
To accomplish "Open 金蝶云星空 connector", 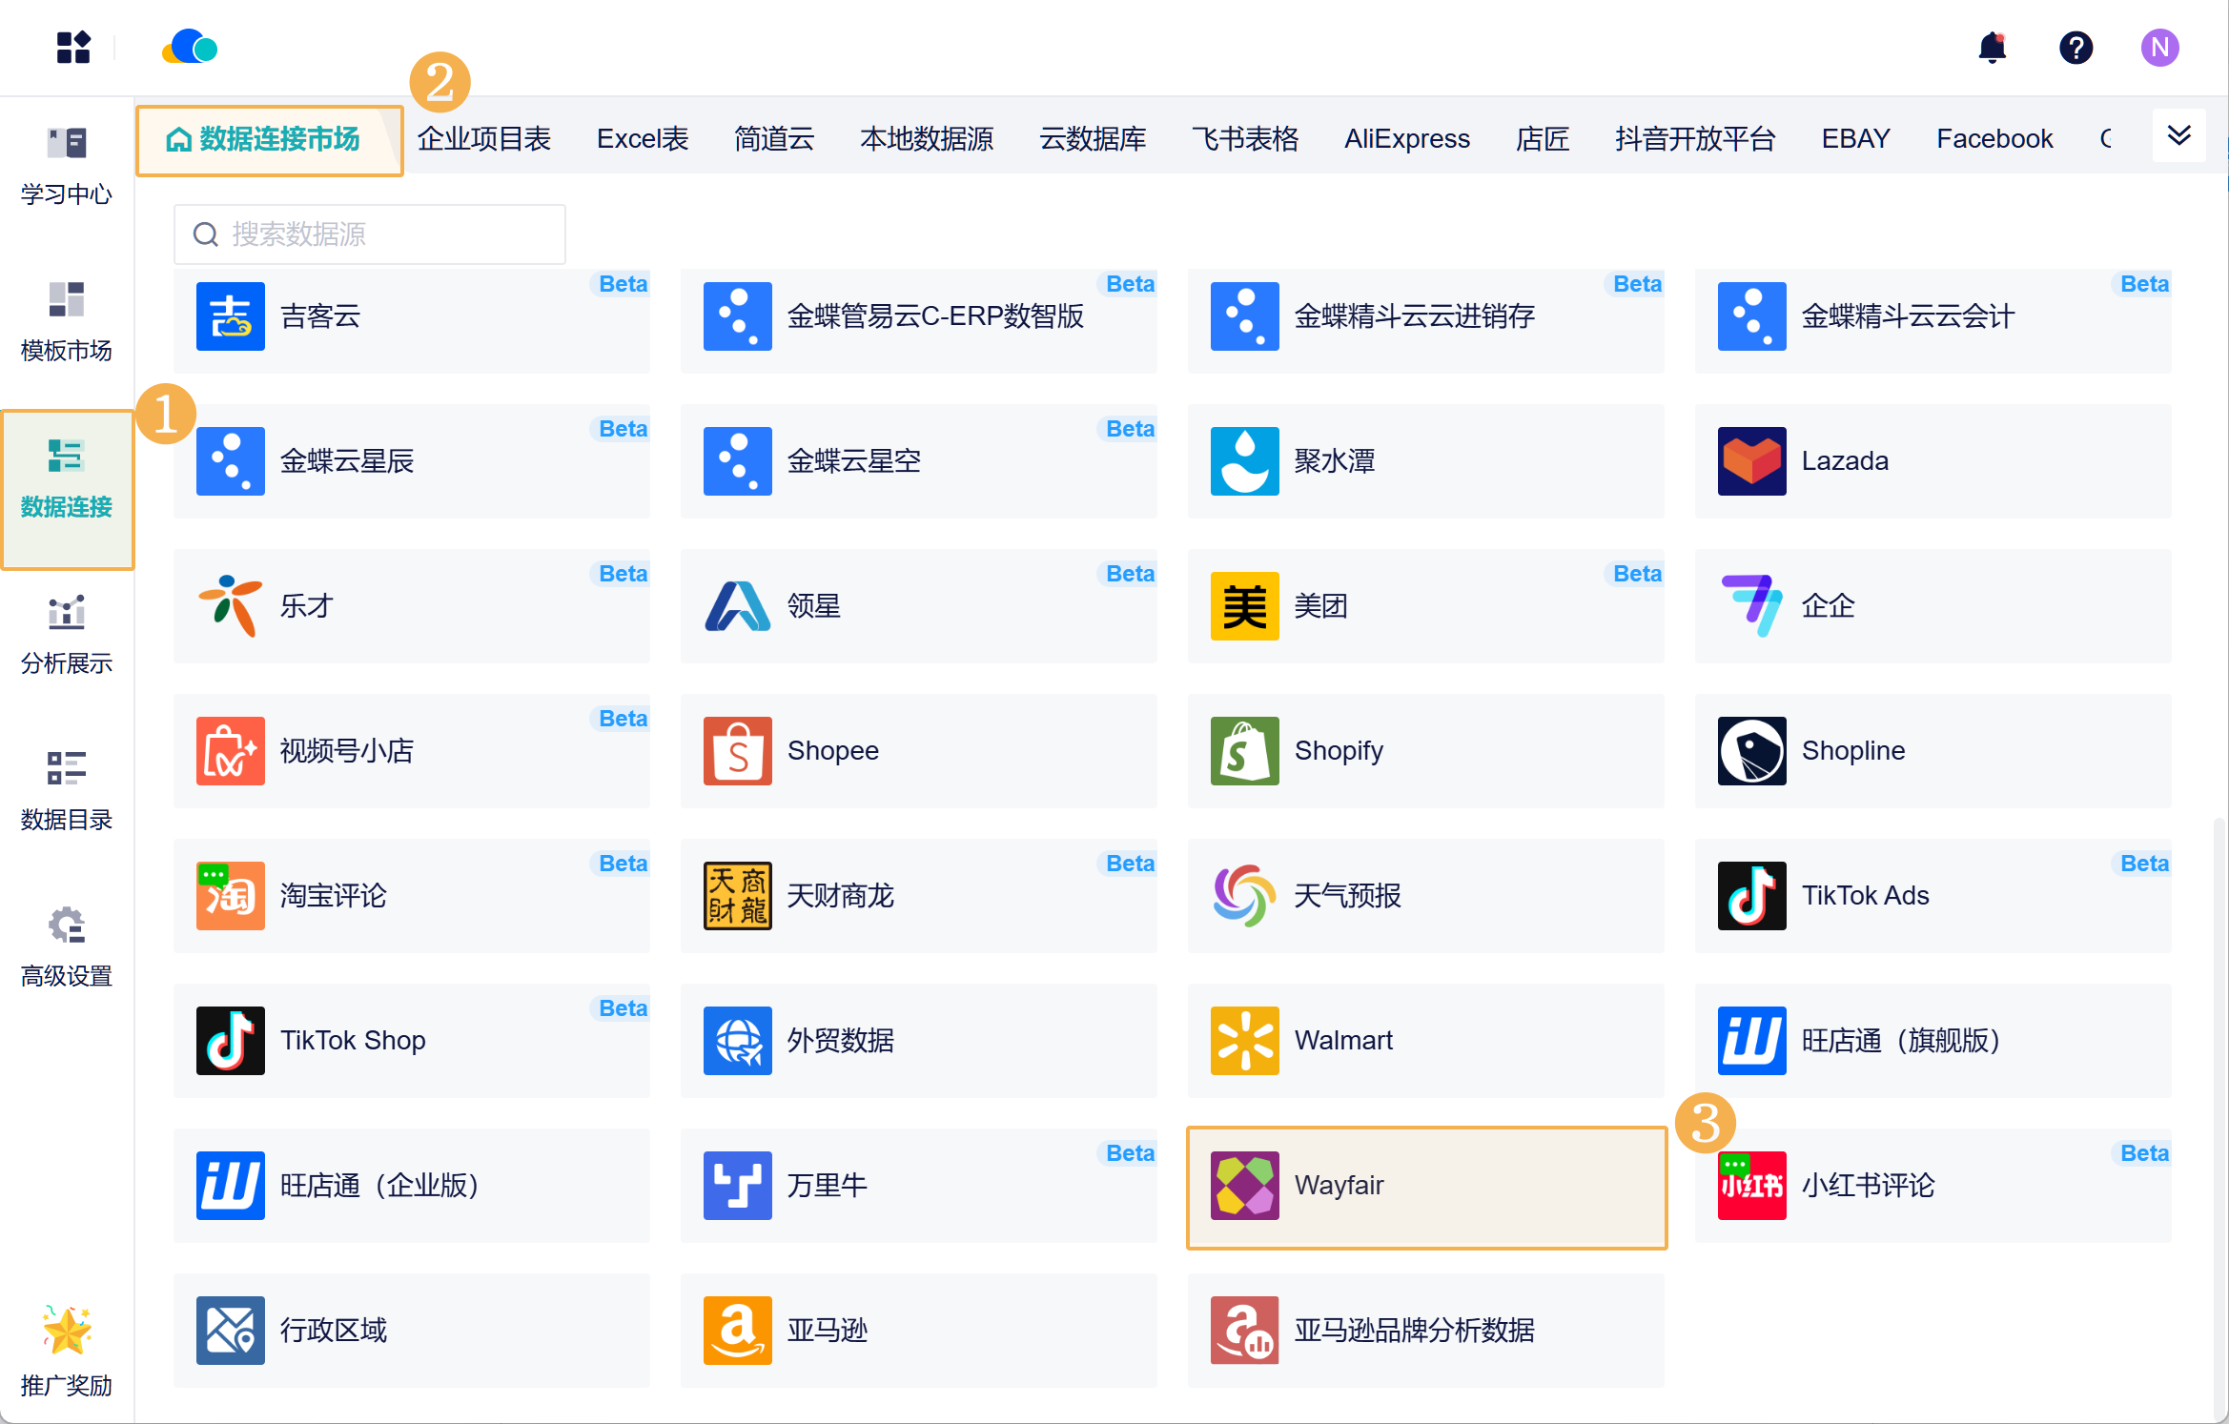I will point(919,461).
